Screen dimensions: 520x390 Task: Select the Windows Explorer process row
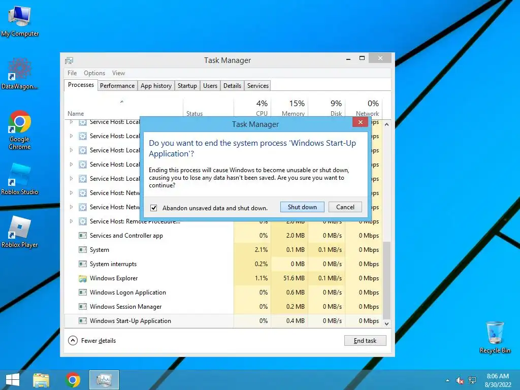223,278
